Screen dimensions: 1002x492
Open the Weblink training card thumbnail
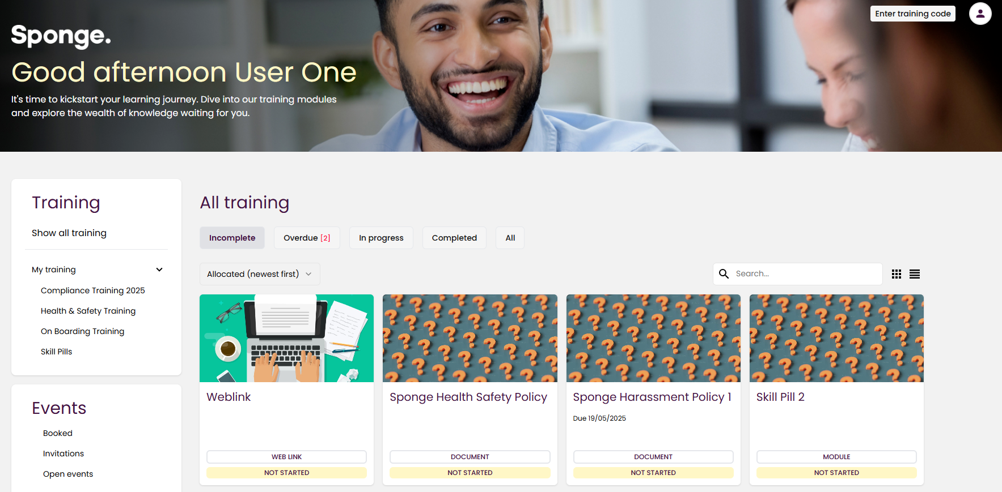click(286, 338)
